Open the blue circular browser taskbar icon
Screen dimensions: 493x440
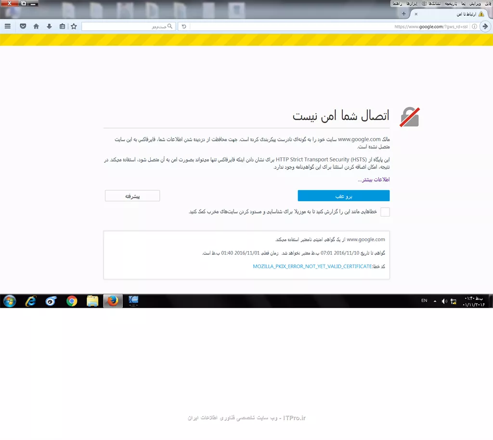coord(51,301)
